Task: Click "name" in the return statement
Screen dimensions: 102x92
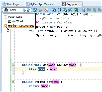Action: (45, 86)
